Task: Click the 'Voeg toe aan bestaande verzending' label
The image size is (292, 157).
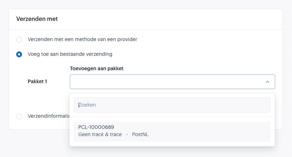Action: click(x=70, y=54)
